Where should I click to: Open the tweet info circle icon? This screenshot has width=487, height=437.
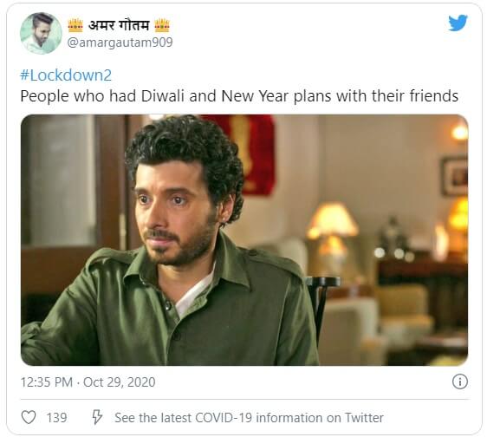pyautogui.click(x=459, y=382)
